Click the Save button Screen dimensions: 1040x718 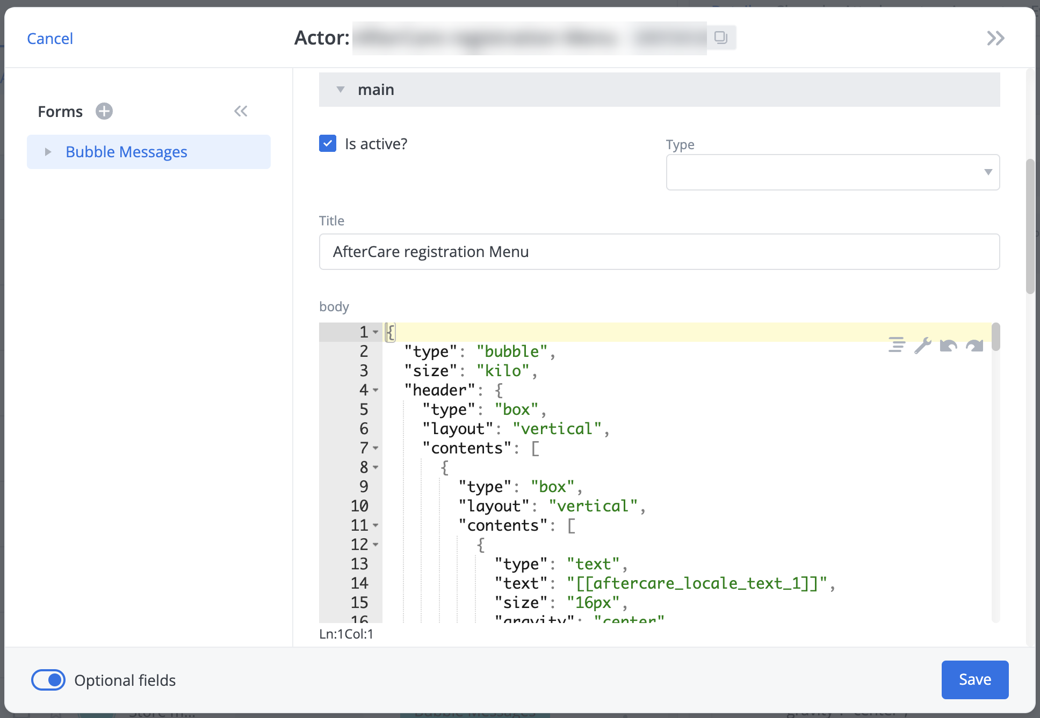point(975,679)
